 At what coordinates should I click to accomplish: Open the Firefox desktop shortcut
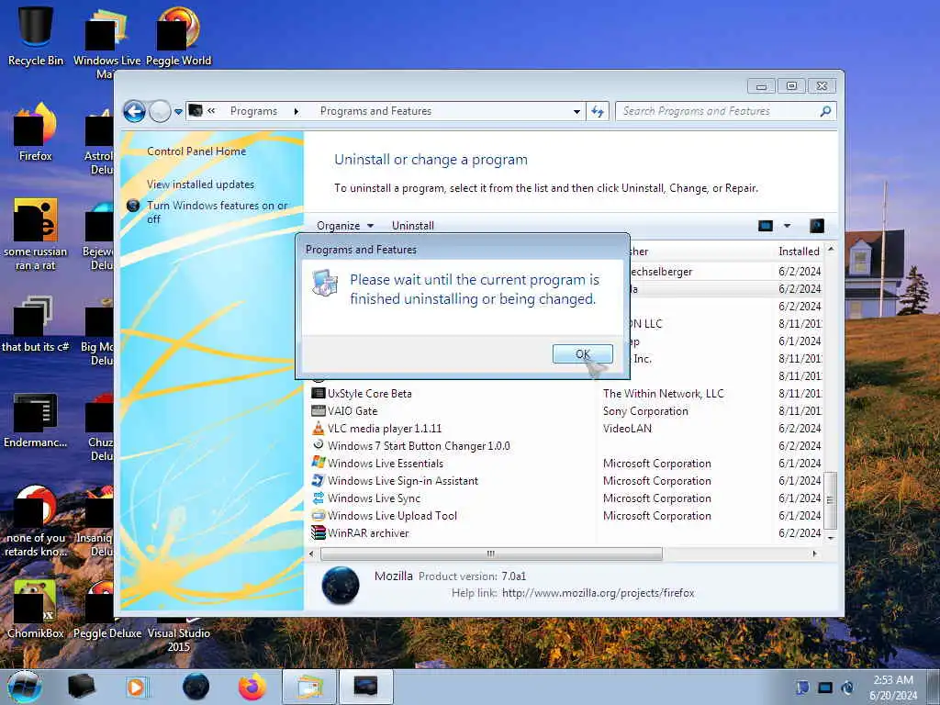36,130
